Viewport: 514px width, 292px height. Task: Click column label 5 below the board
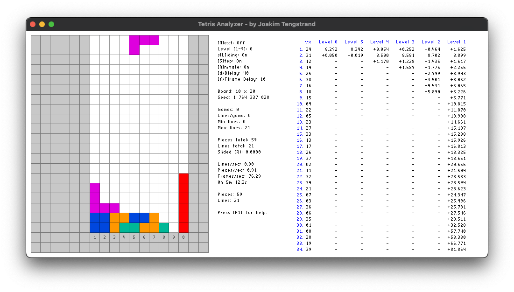coord(134,237)
